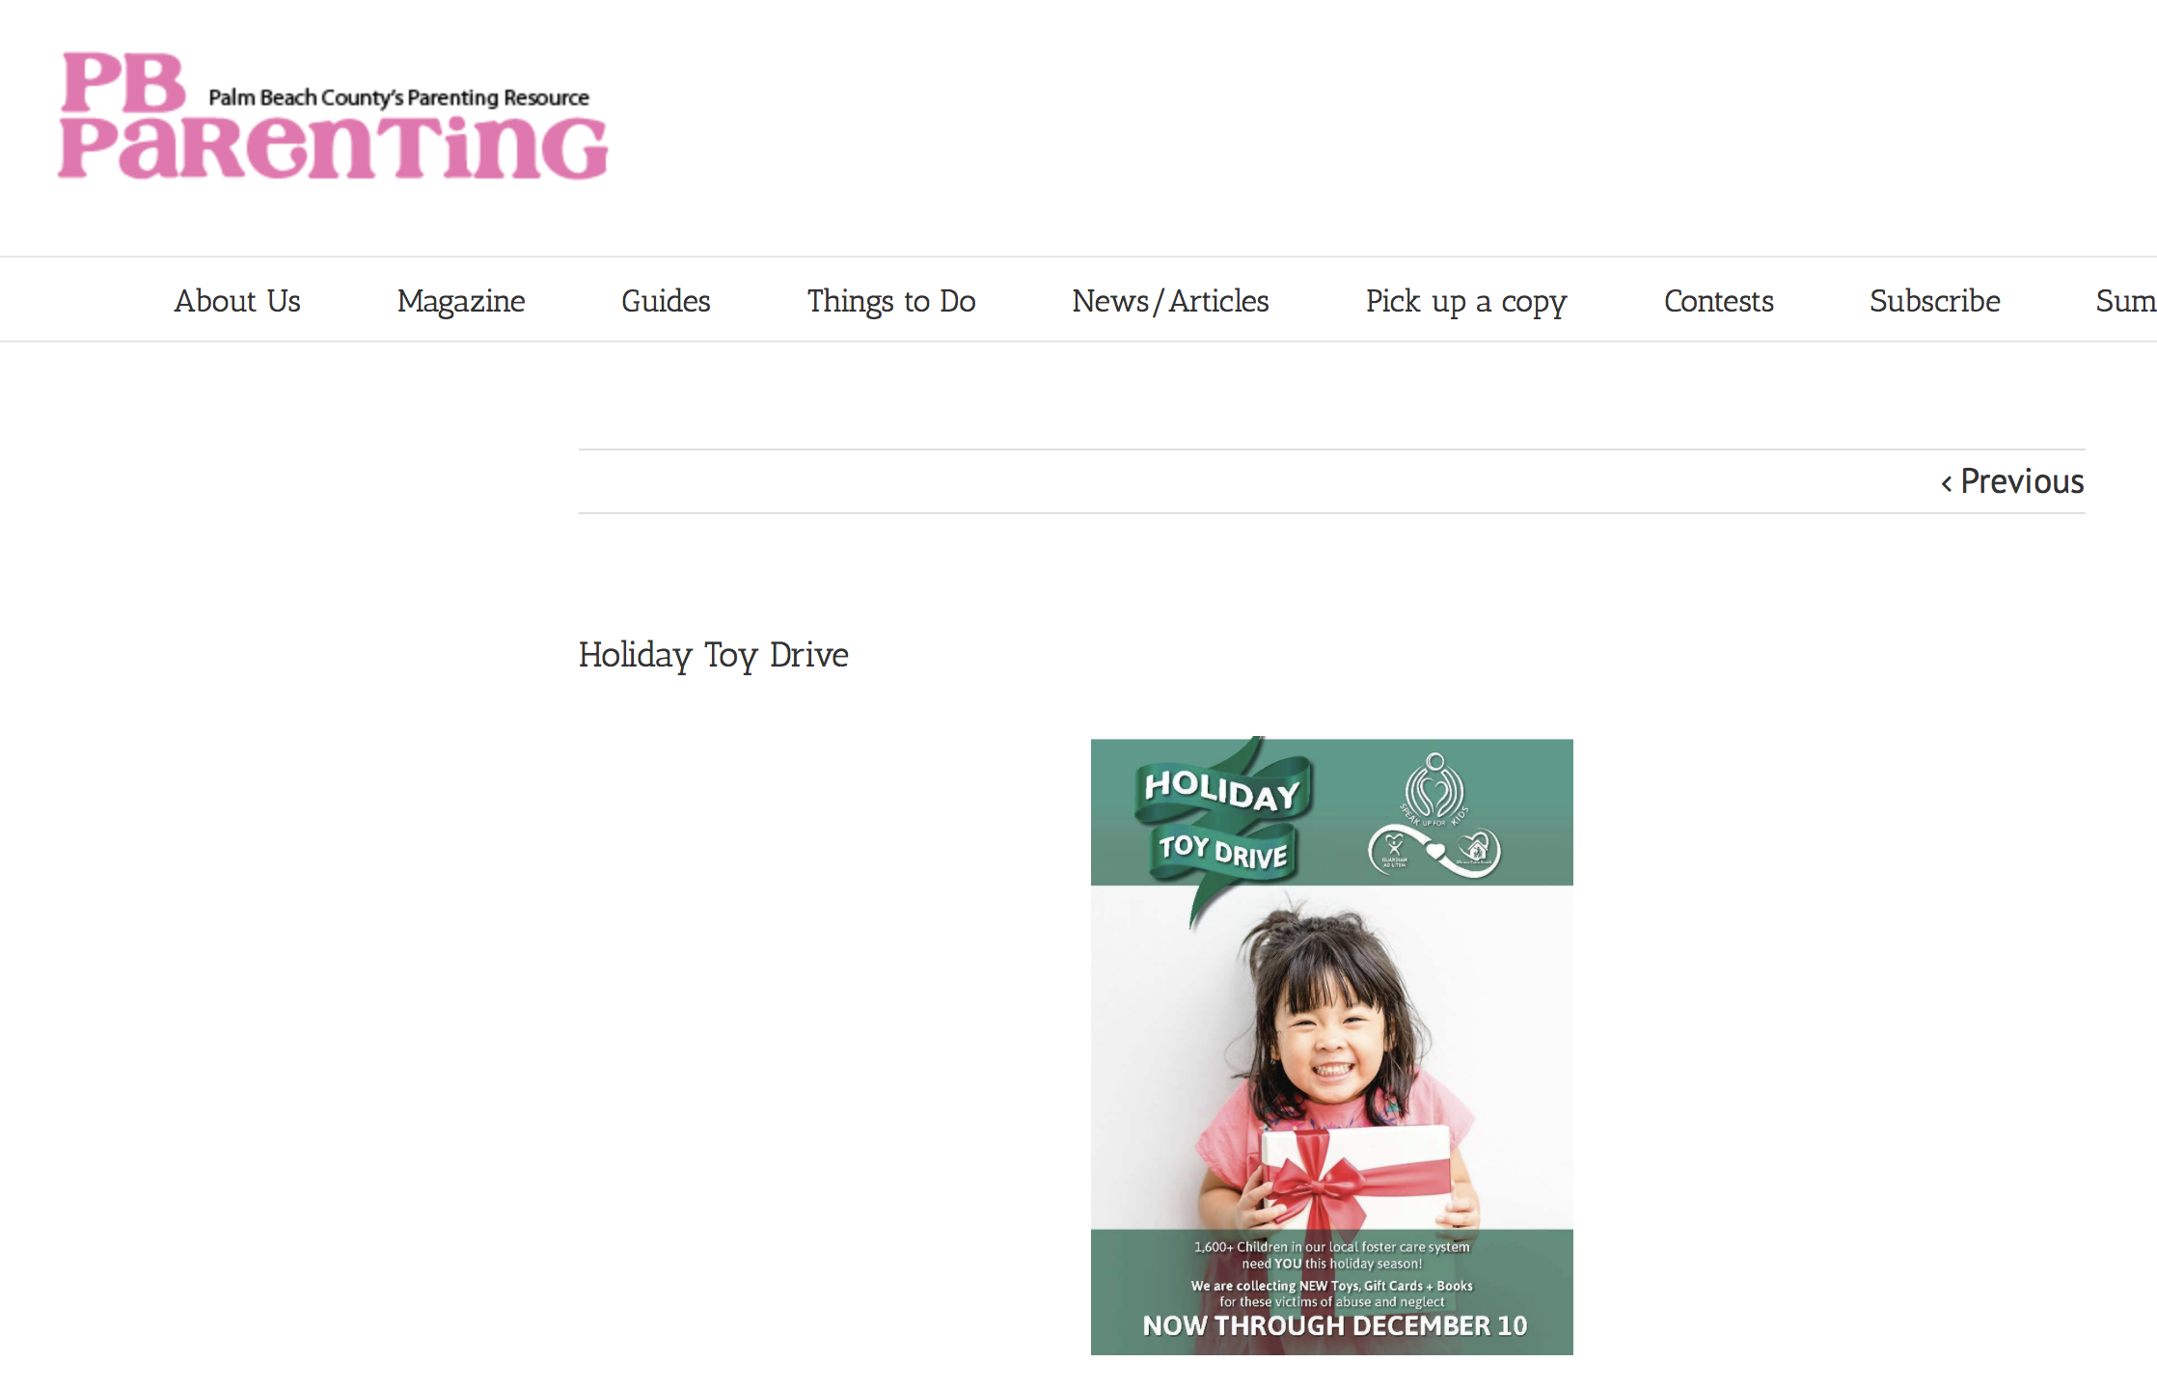The width and height of the screenshot is (2157, 1389).
Task: Click the PB Parenting logo
Action: click(x=333, y=116)
